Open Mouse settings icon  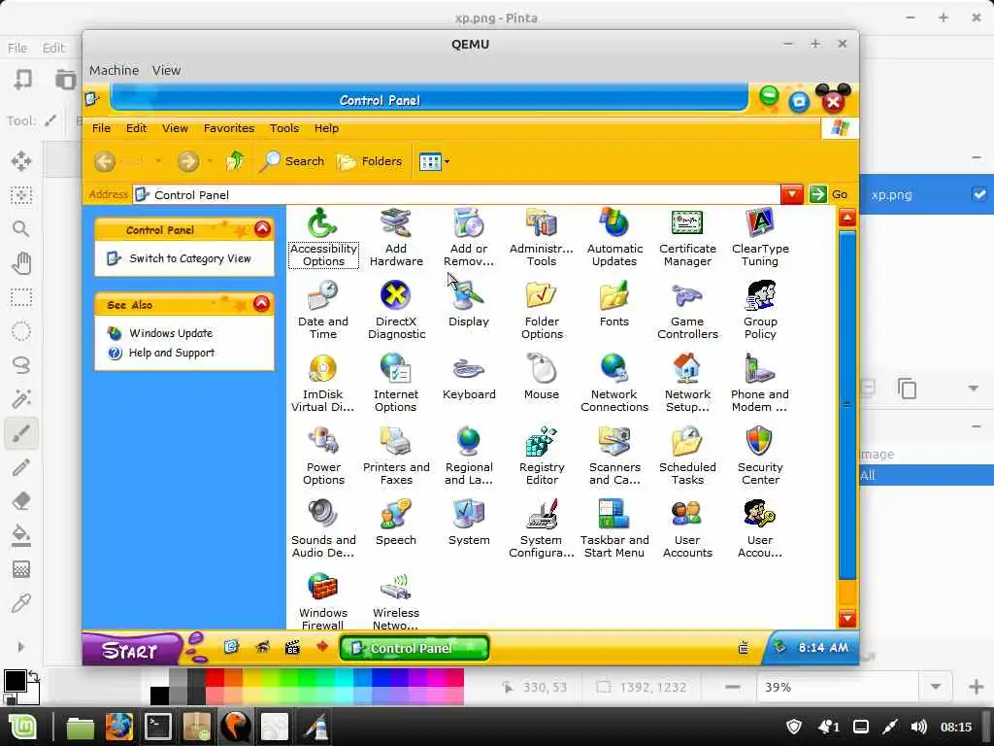[x=542, y=378]
